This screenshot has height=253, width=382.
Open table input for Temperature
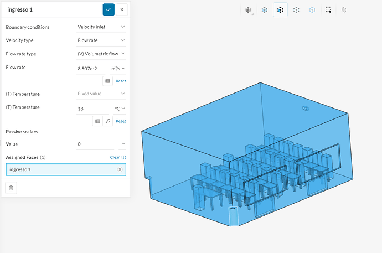tap(97, 121)
